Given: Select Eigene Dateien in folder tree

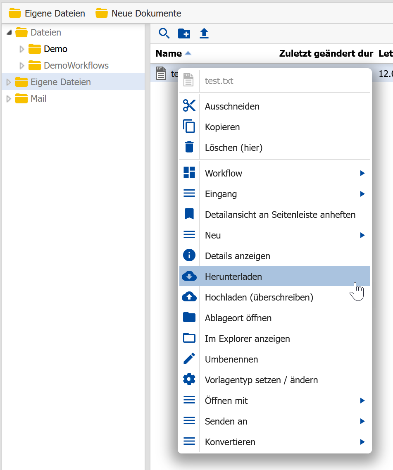Looking at the screenshot, I should [x=61, y=82].
